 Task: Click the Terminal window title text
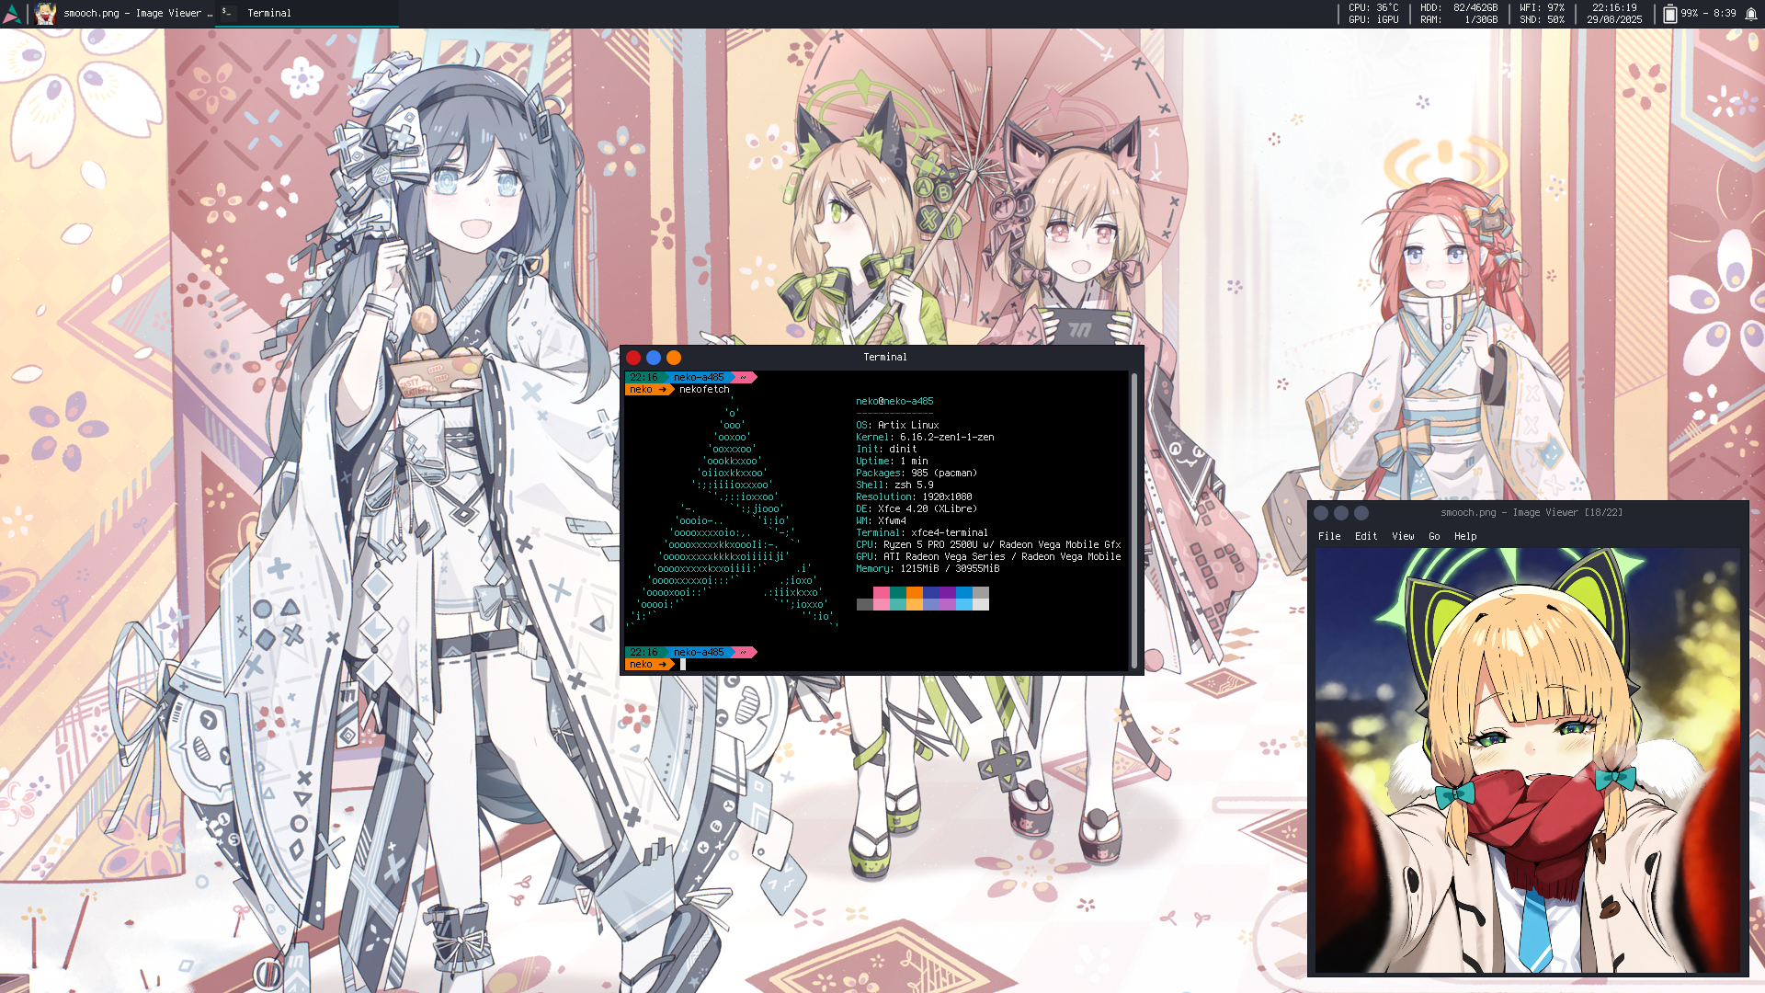click(884, 358)
